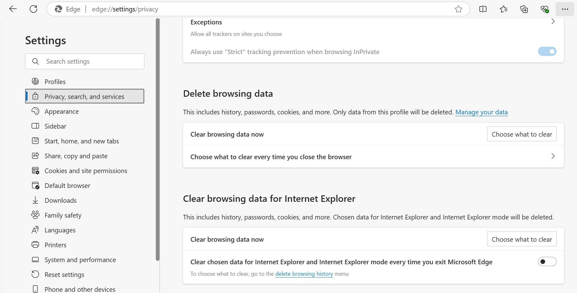This screenshot has height=293, width=577.
Task: Click the Appearance palette icon
Action: coord(35,111)
